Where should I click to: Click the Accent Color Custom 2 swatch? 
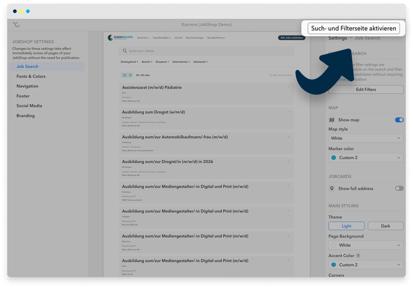[333, 264]
